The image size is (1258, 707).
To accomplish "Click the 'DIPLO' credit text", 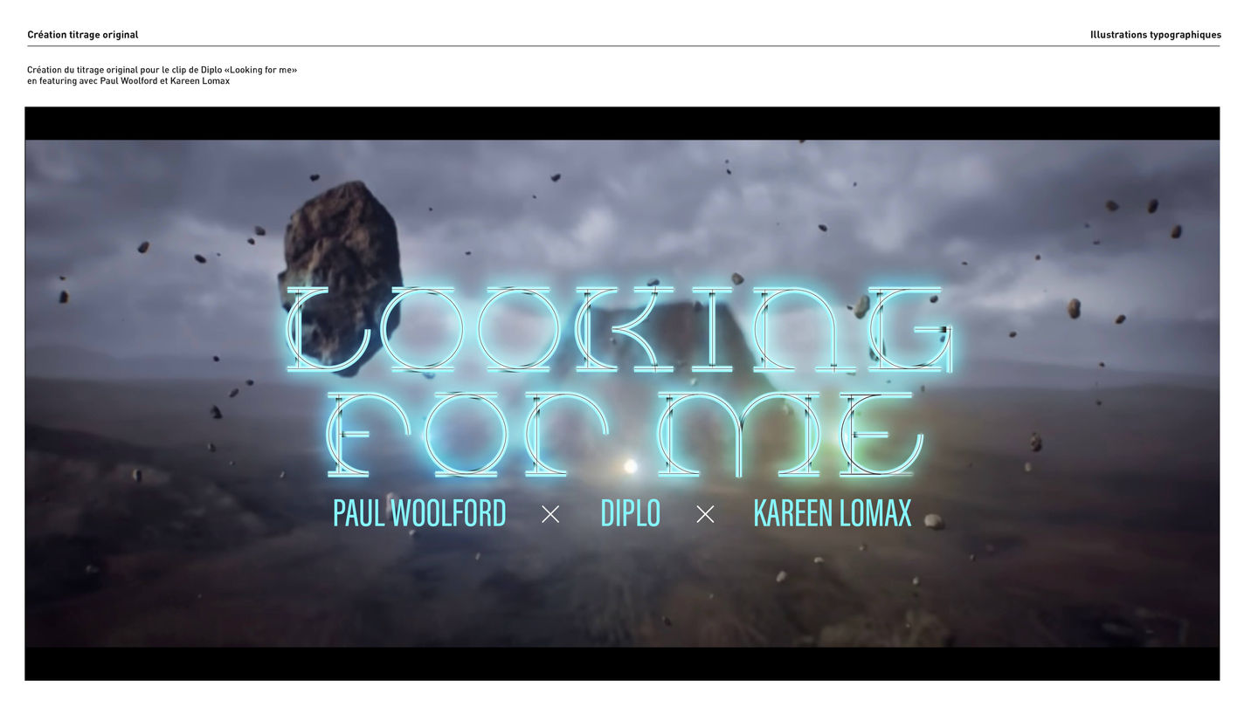I will [x=630, y=513].
